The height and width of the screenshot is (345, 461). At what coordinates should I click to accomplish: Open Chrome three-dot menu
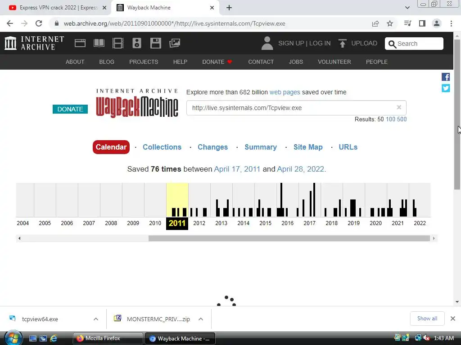[451, 23]
